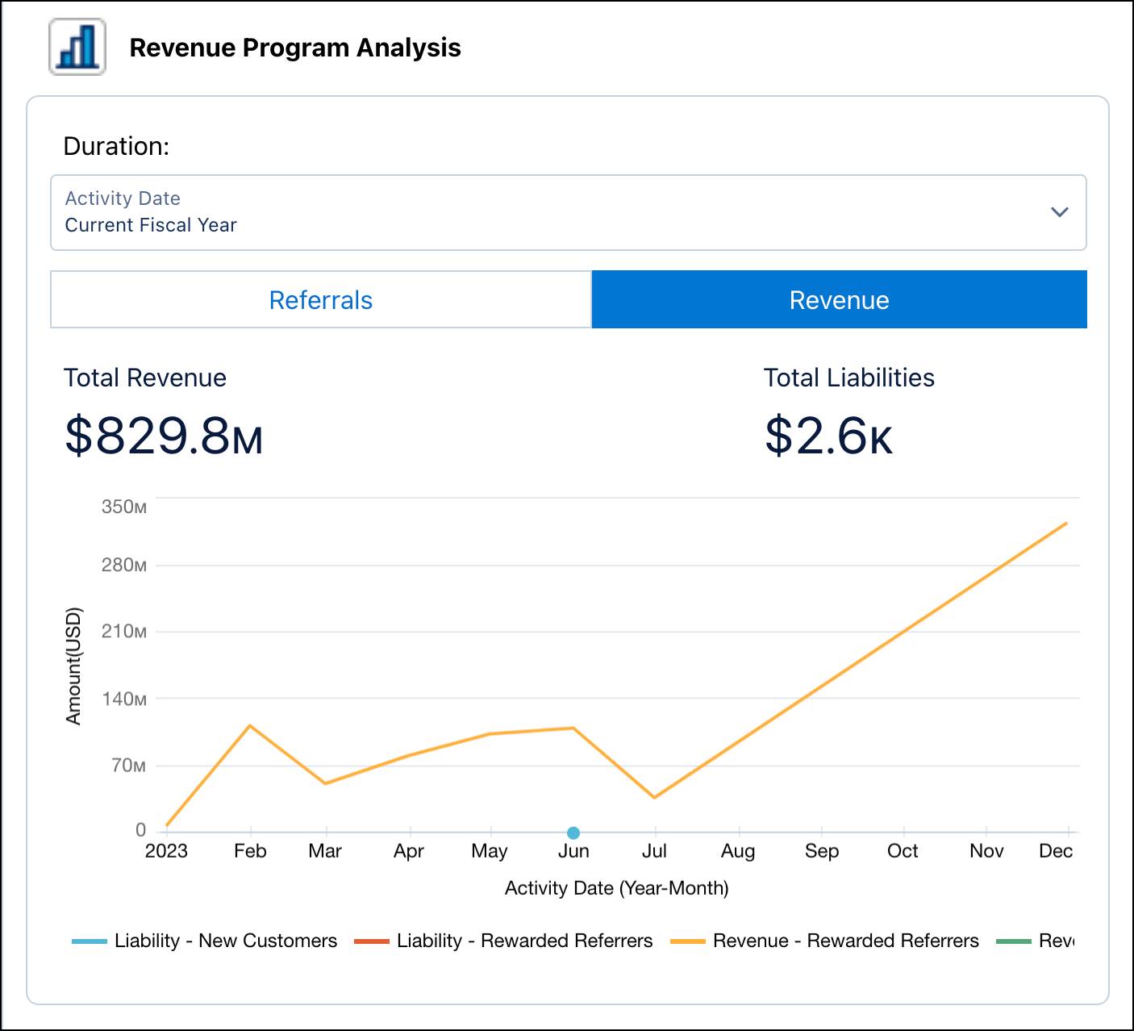
Task: Toggle the Liability - Rewarded Referrers series
Action: 525,940
